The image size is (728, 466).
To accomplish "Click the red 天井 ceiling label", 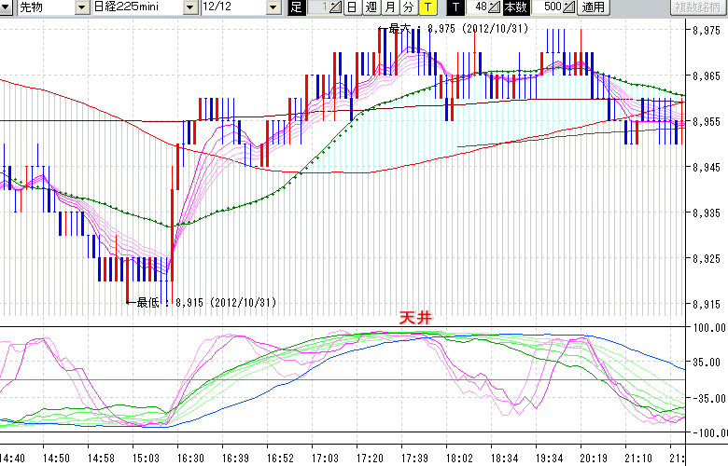I will (x=414, y=318).
